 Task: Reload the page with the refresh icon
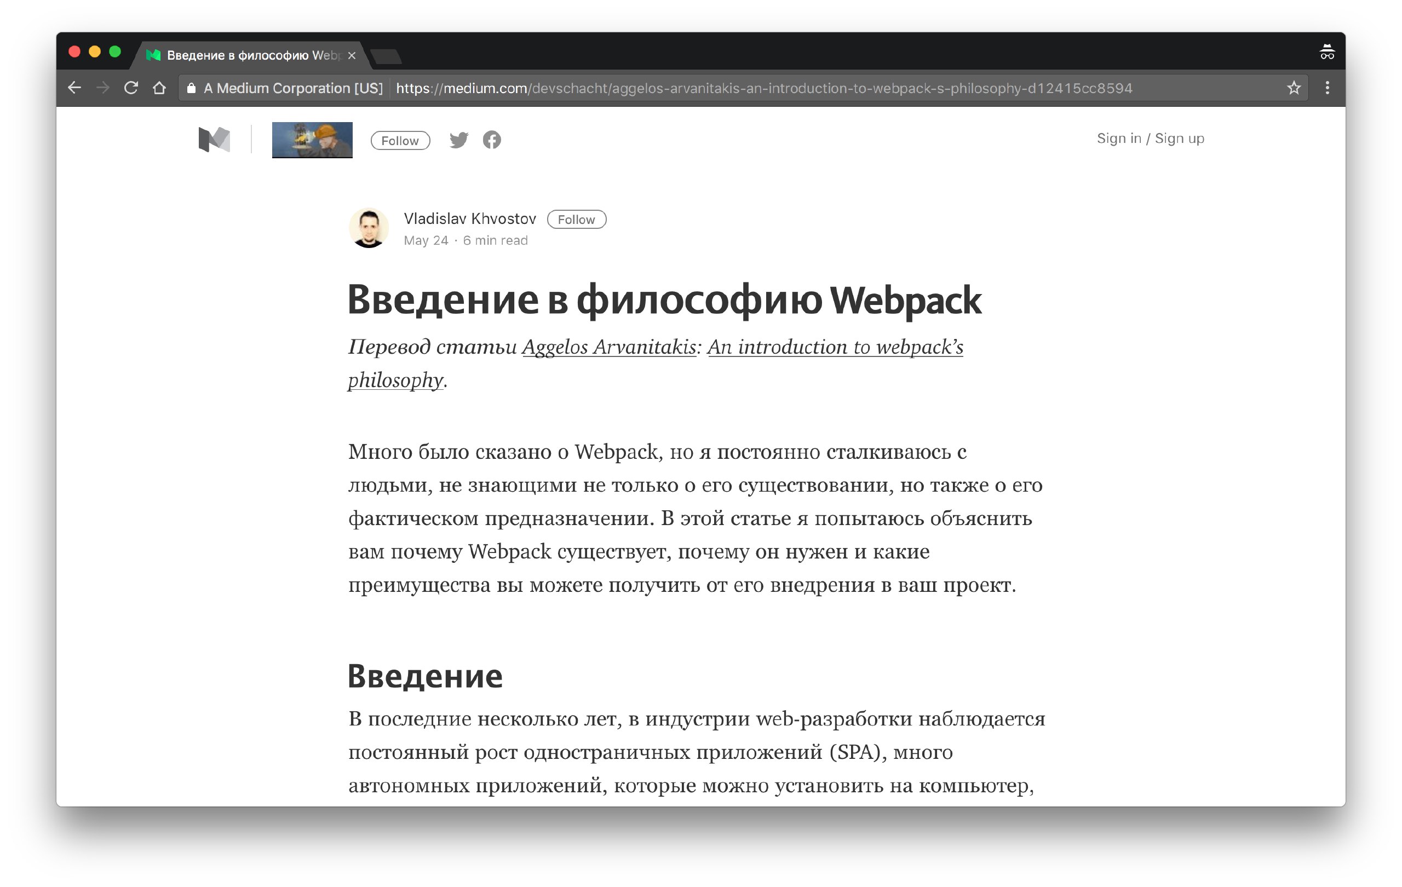tap(131, 88)
